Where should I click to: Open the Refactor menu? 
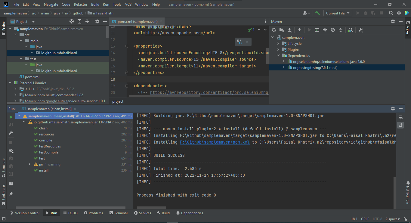[x=80, y=5]
